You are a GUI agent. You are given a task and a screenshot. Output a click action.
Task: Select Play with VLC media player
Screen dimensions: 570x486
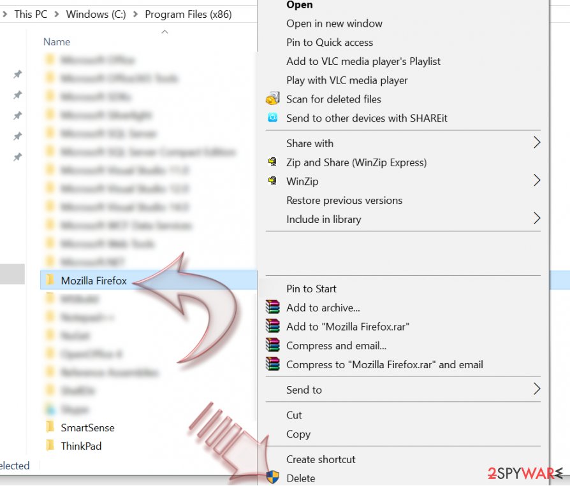tap(347, 80)
